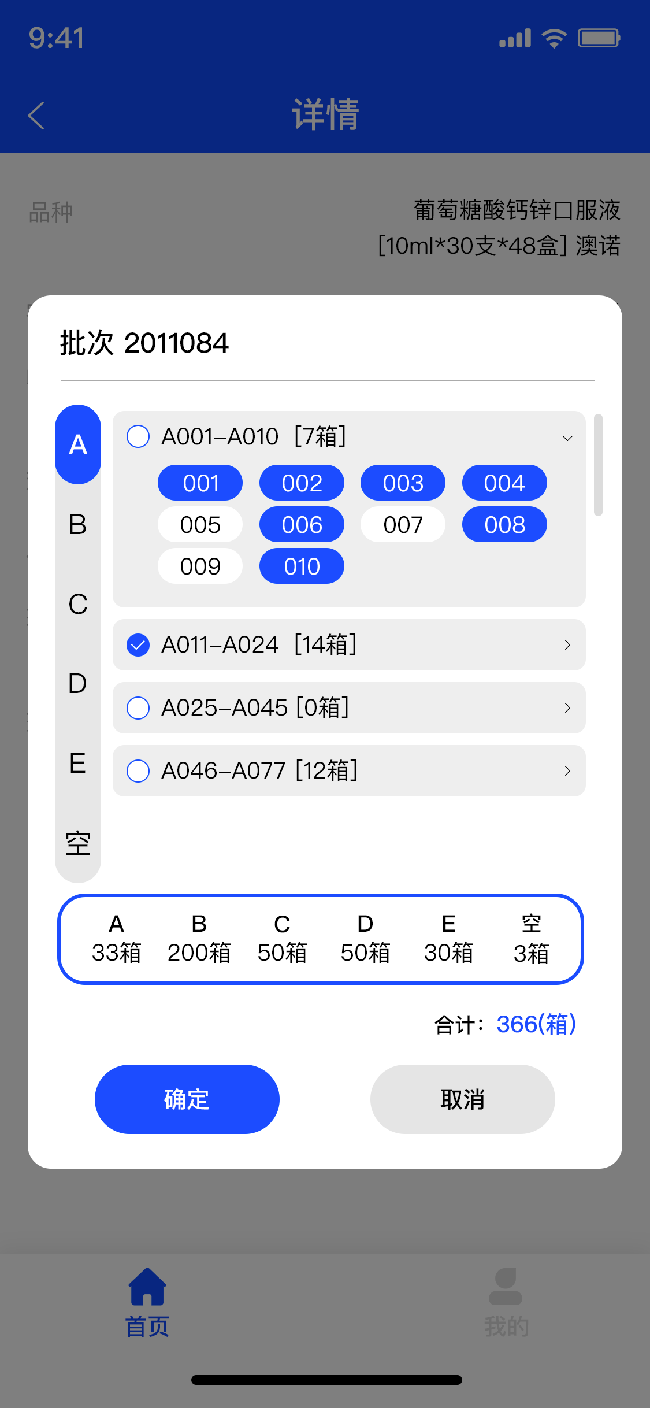Expand the A011–A024 group

click(567, 645)
